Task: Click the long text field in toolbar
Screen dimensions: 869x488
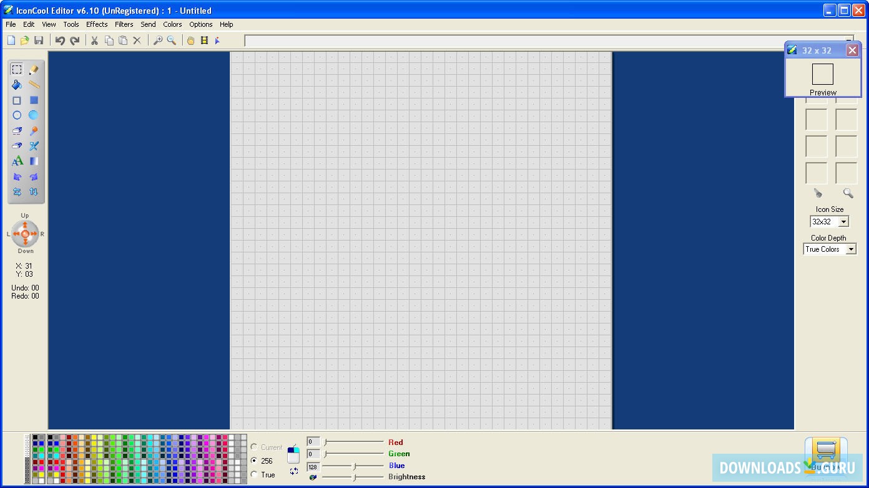Action: tap(549, 41)
